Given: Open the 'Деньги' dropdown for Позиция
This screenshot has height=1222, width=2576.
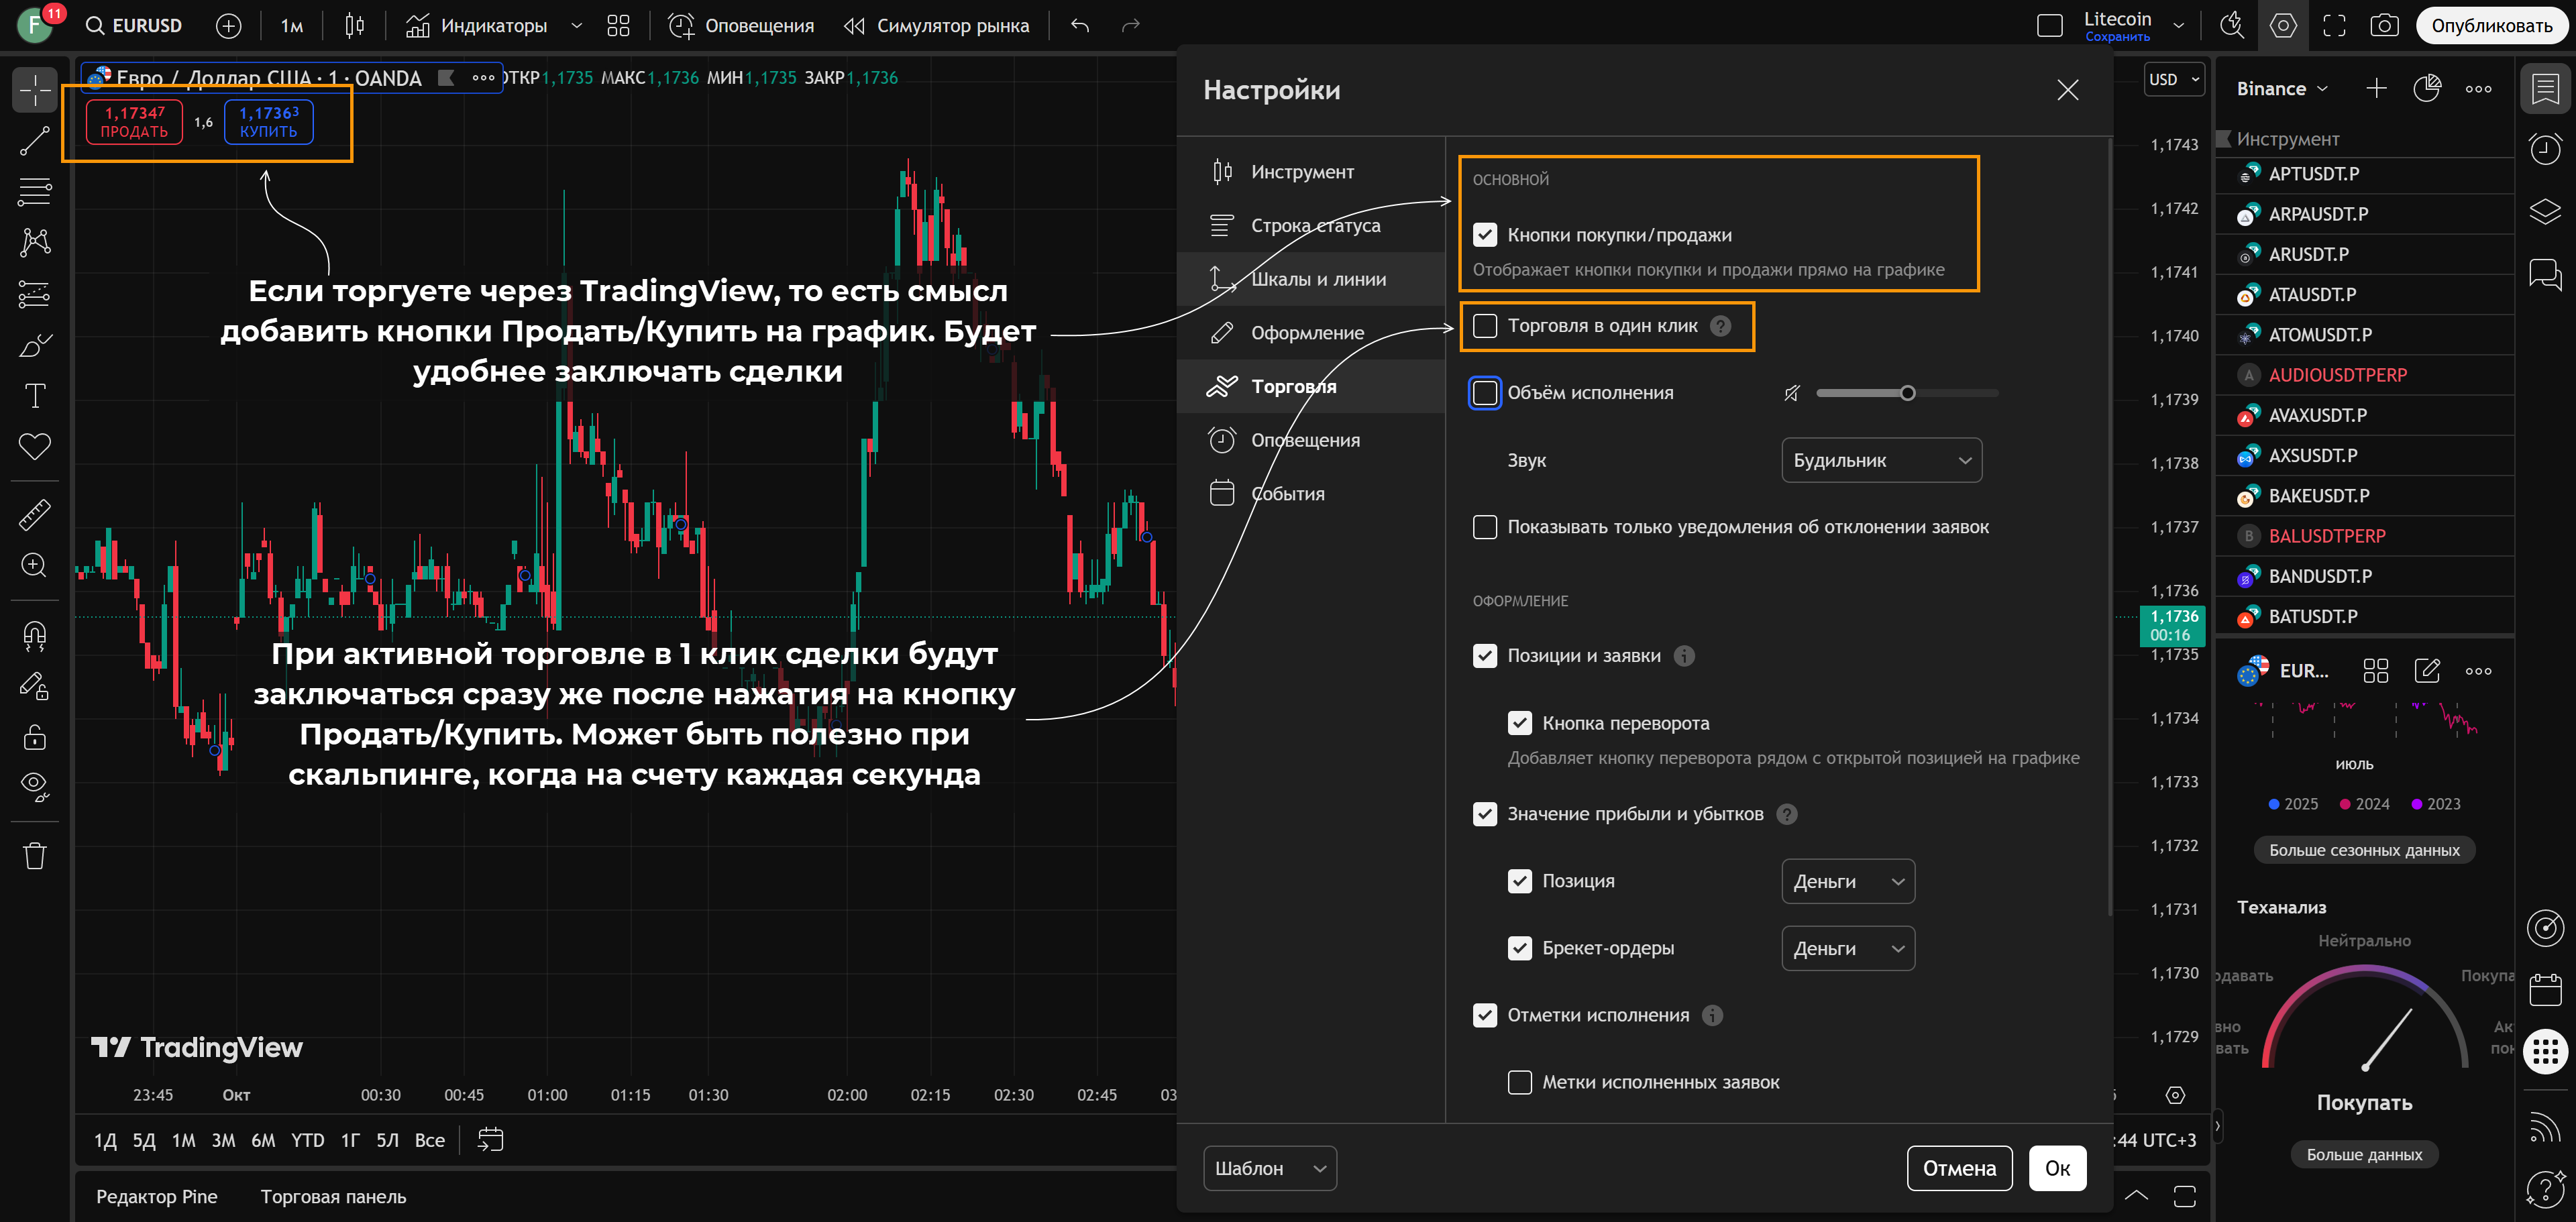Looking at the screenshot, I should pyautogui.click(x=1847, y=881).
